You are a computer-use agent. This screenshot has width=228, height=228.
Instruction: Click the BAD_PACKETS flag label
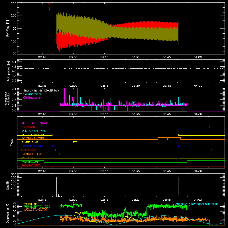tap(31, 165)
